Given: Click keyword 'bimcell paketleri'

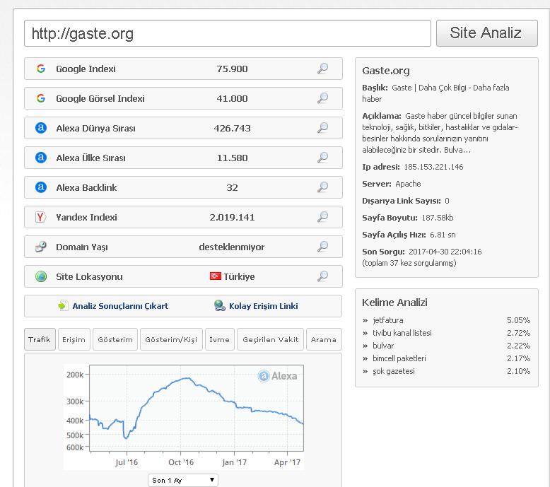Looking at the screenshot, I should click(399, 358).
